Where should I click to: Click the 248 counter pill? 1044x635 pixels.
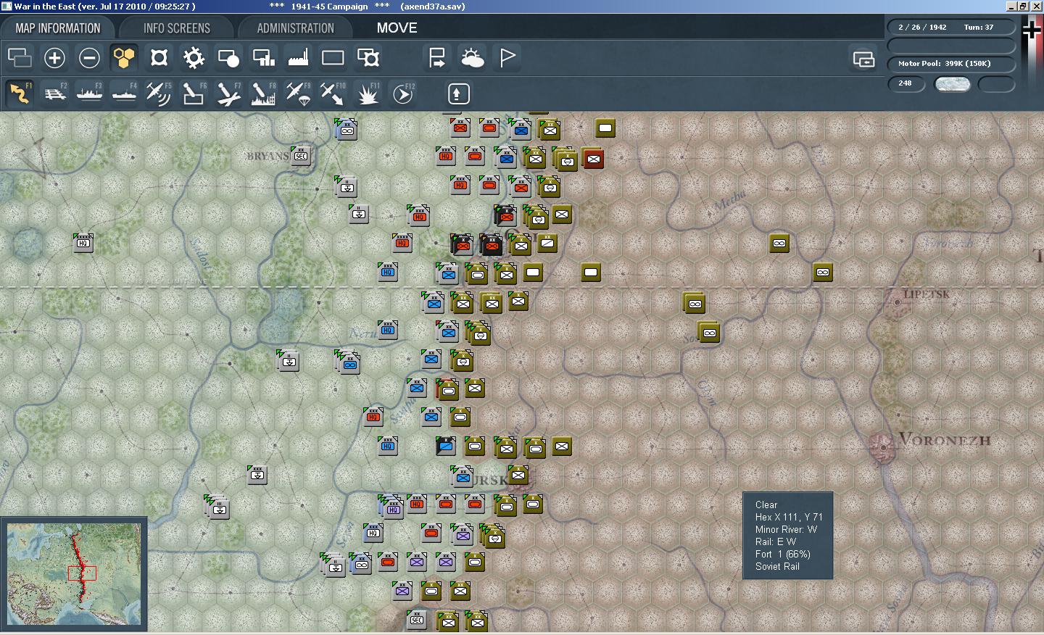point(906,83)
